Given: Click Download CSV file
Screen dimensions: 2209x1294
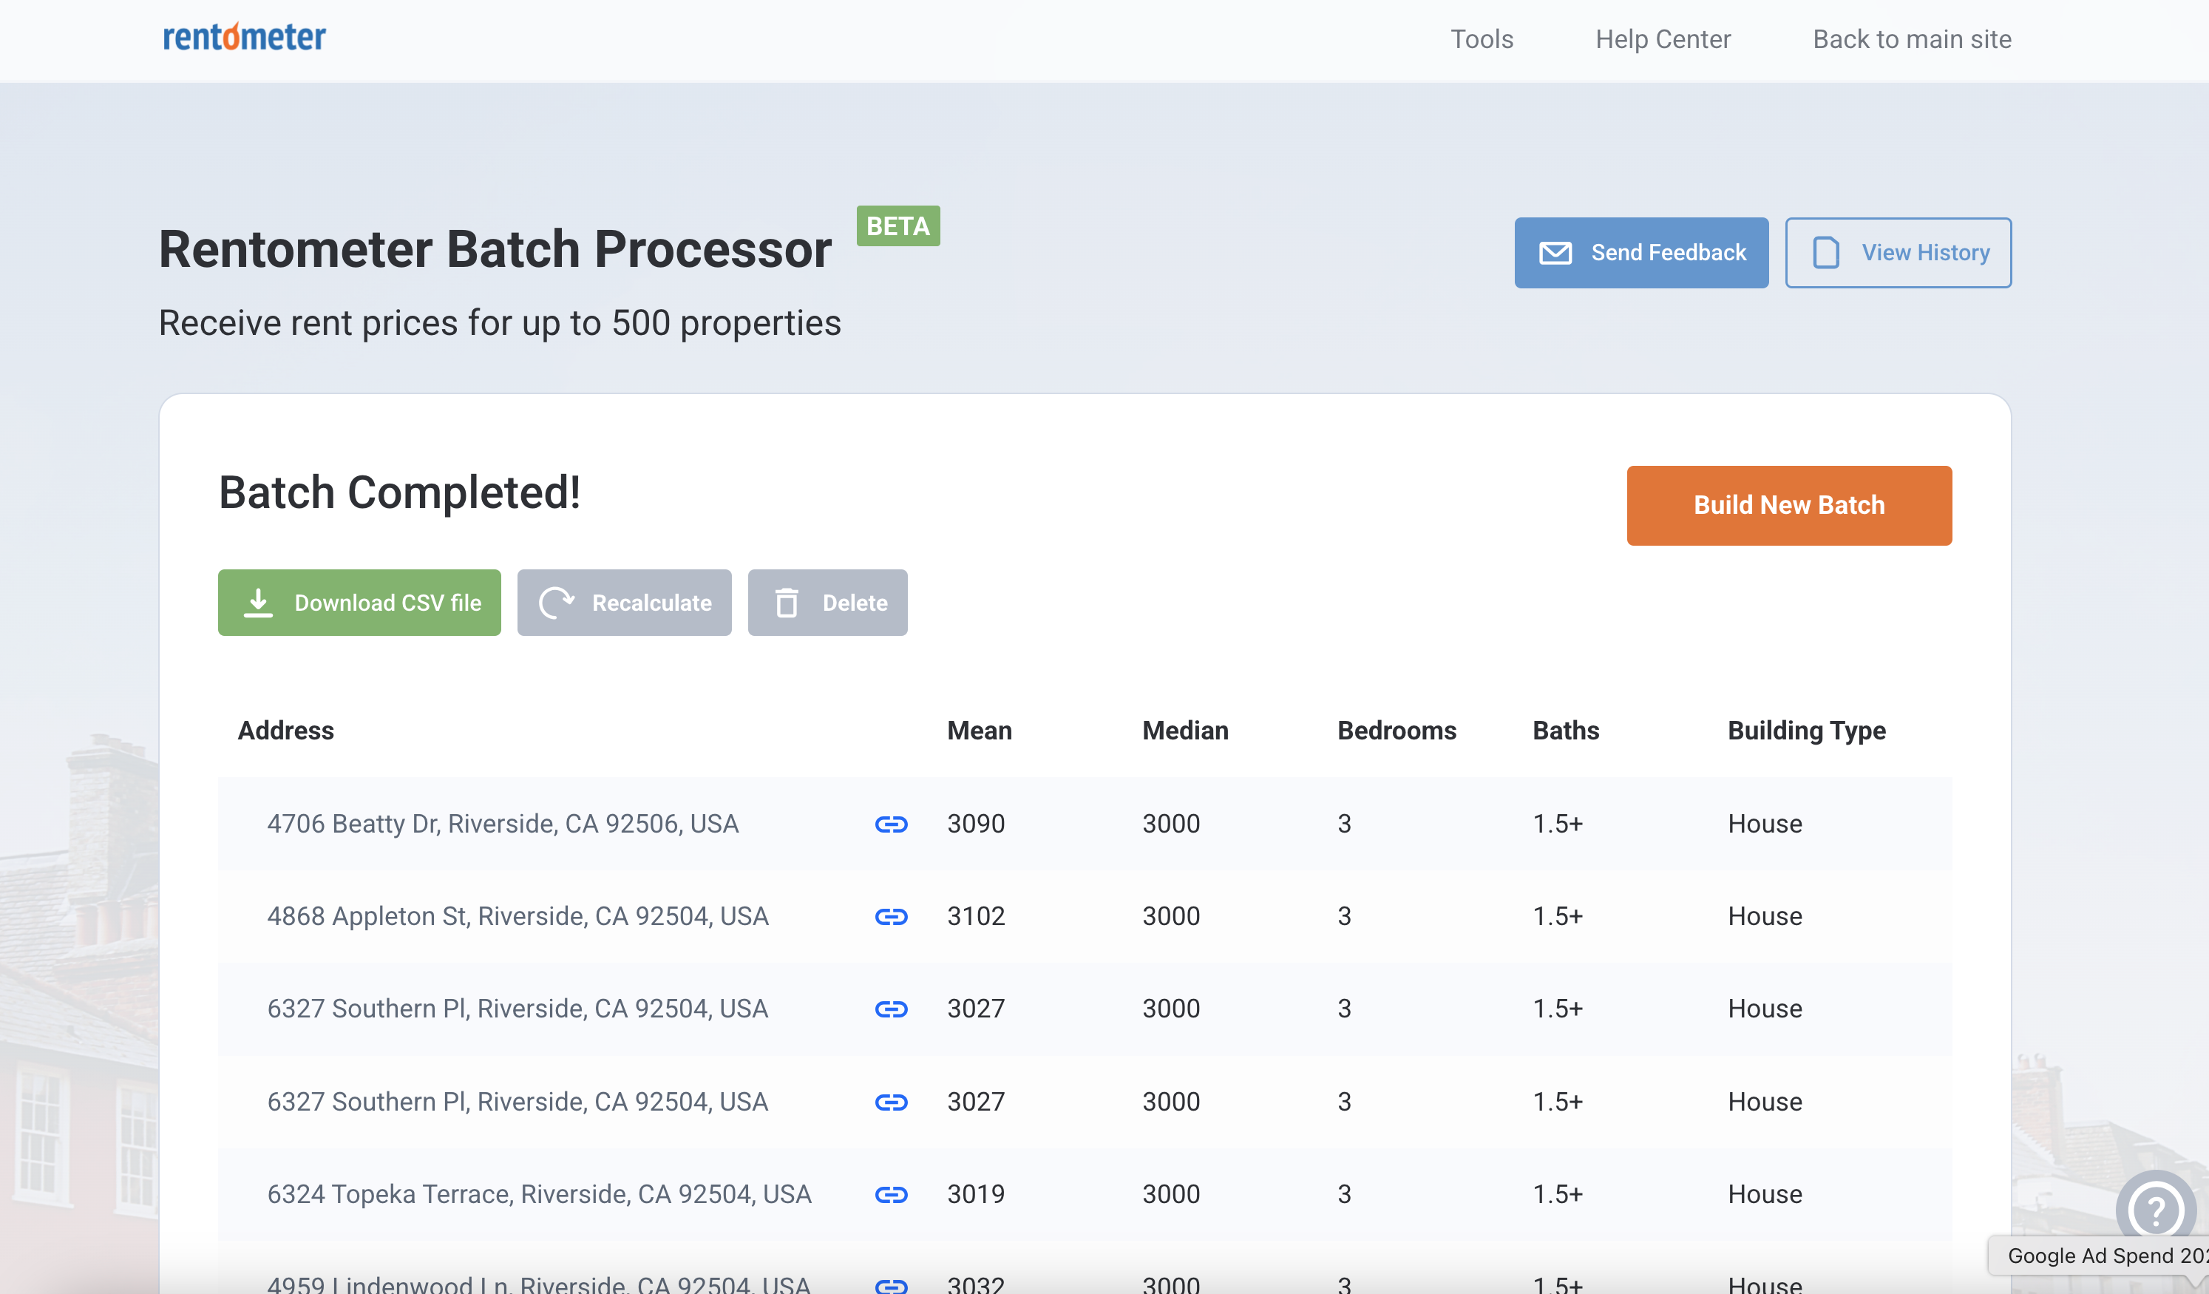Looking at the screenshot, I should click(359, 603).
